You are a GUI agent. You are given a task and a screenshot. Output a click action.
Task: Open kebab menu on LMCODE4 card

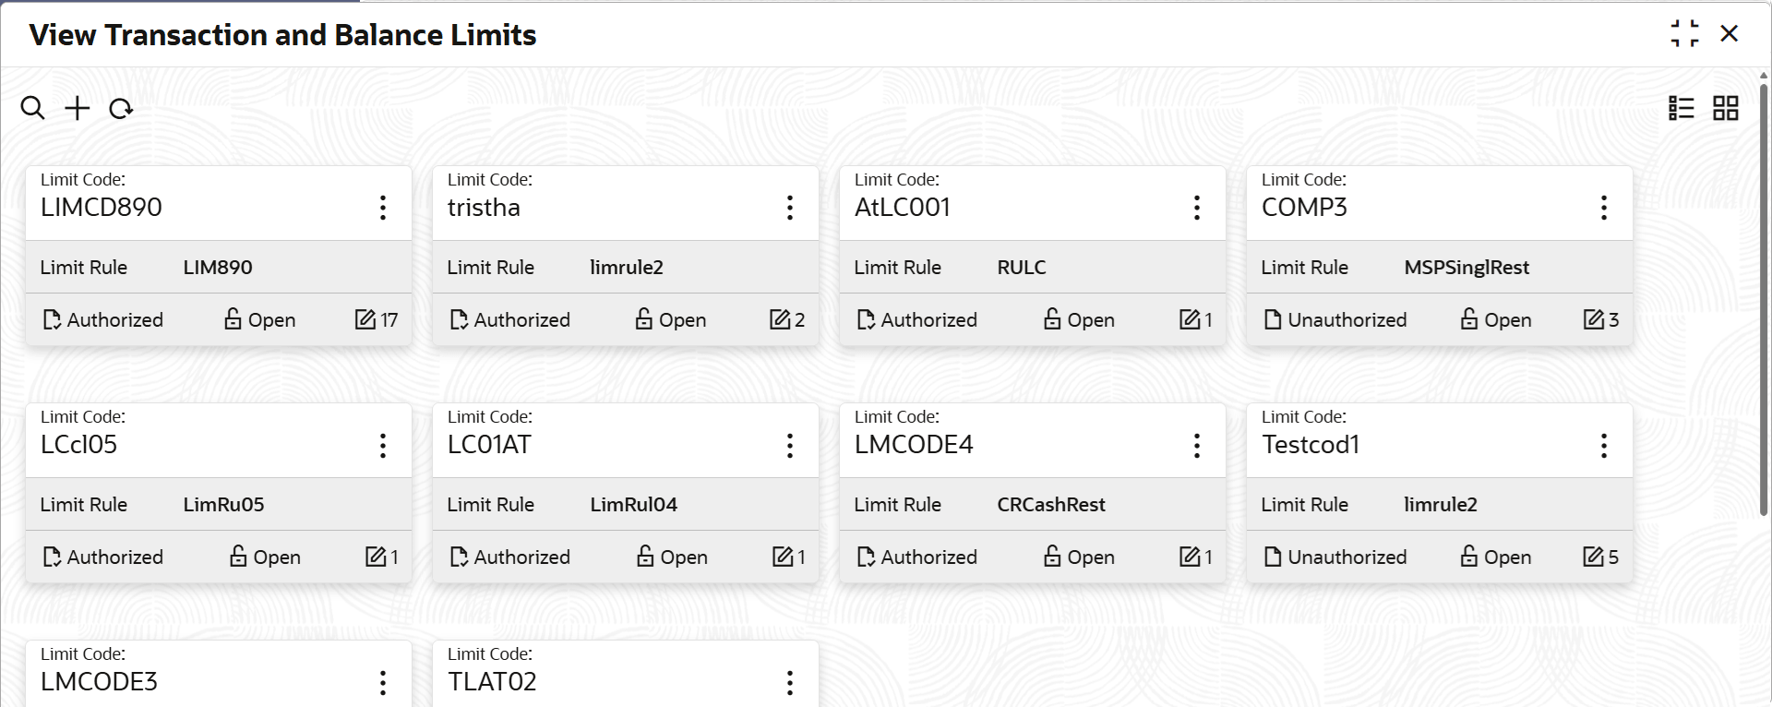pos(1197,446)
